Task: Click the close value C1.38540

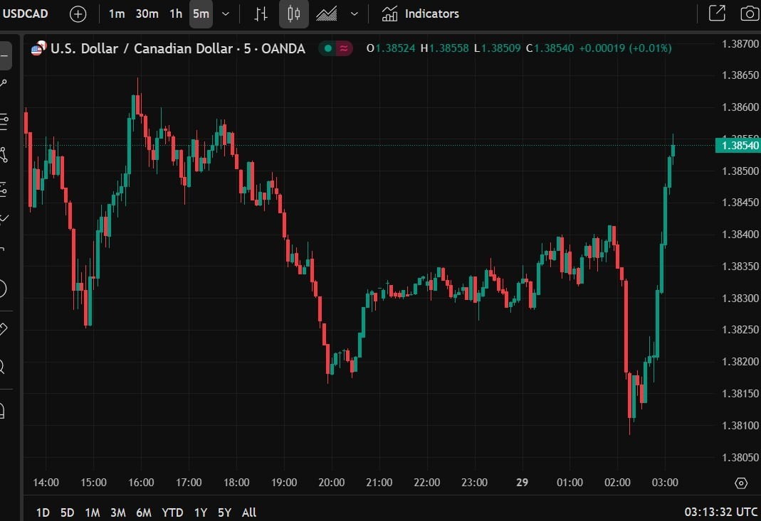Action: [550, 48]
